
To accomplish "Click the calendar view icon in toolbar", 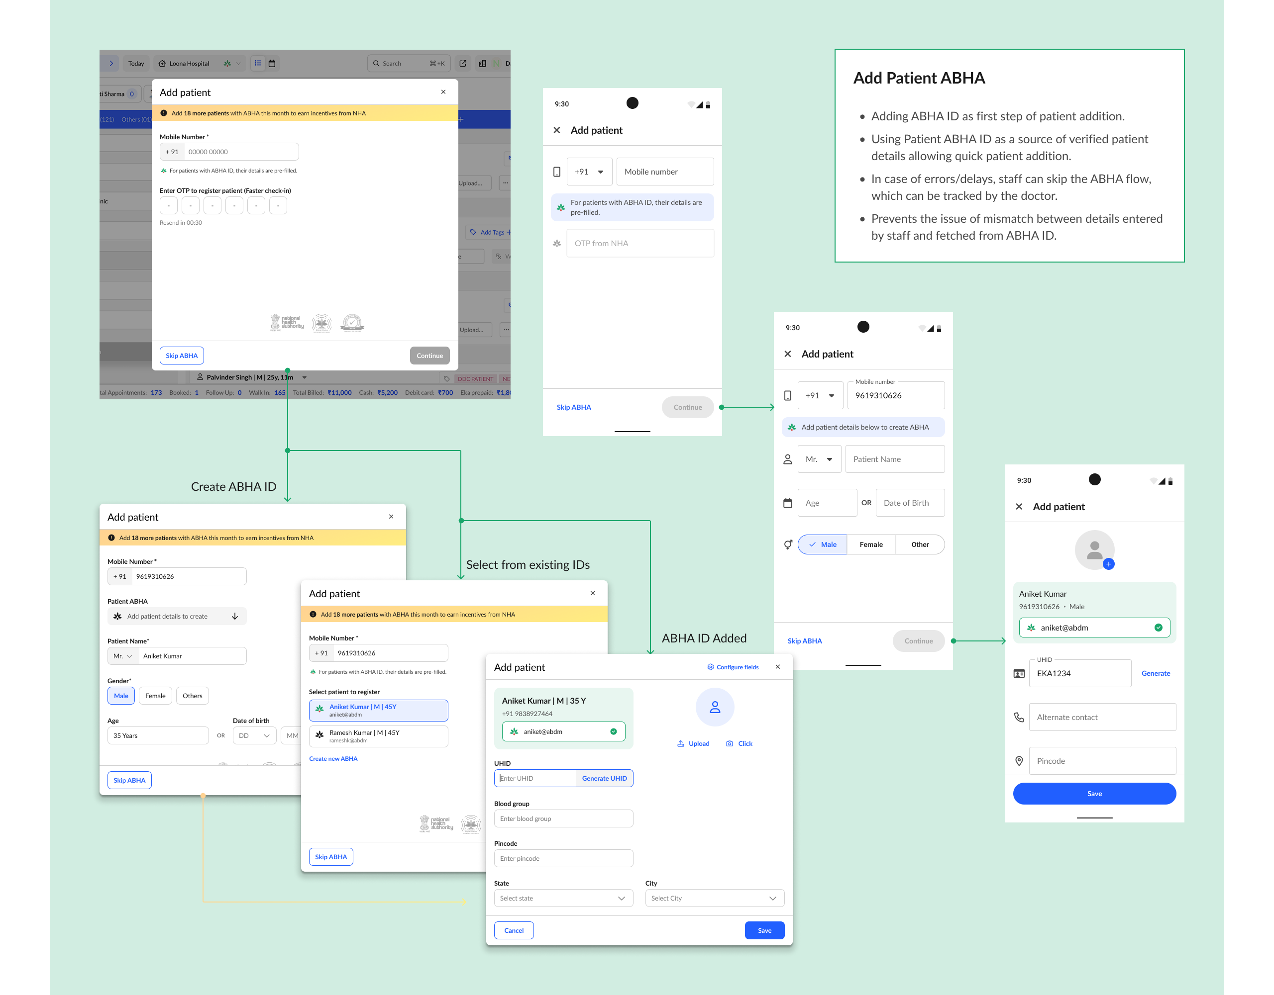I will click(272, 64).
